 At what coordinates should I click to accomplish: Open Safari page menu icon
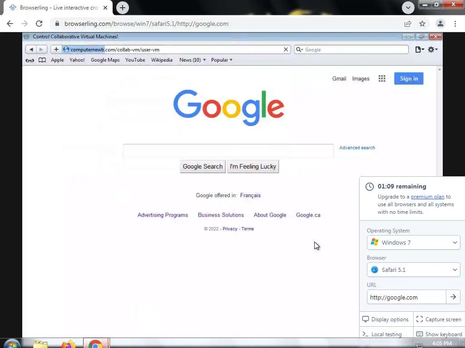pyautogui.click(x=419, y=49)
